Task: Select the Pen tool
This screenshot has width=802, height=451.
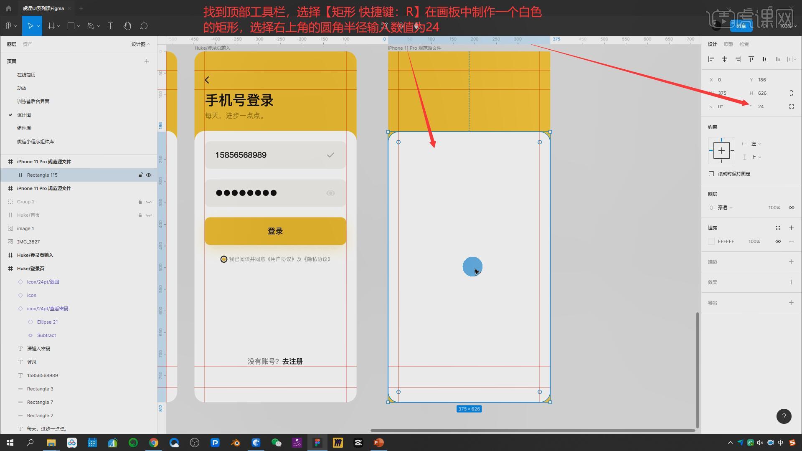Action: coord(91,26)
